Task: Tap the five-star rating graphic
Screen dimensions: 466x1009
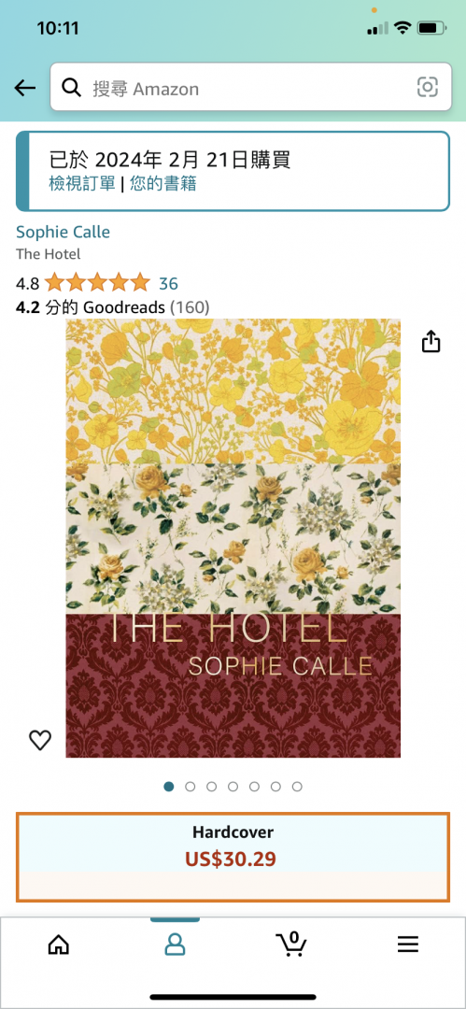Action: pos(97,282)
